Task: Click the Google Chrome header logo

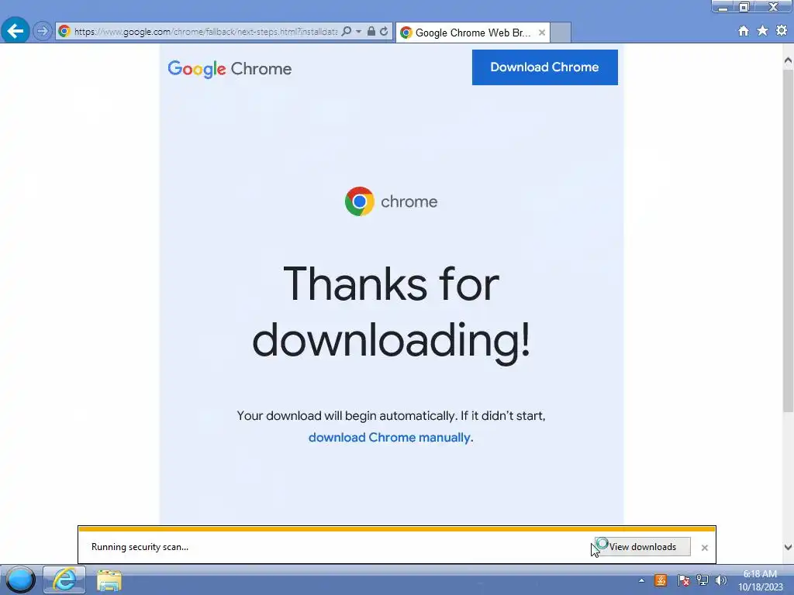Action: [x=230, y=69]
